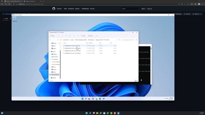The width and height of the screenshot is (205, 115).
Task: Click Local Disk (C:) in Explorer breadcrumb
Action: coord(66,40)
